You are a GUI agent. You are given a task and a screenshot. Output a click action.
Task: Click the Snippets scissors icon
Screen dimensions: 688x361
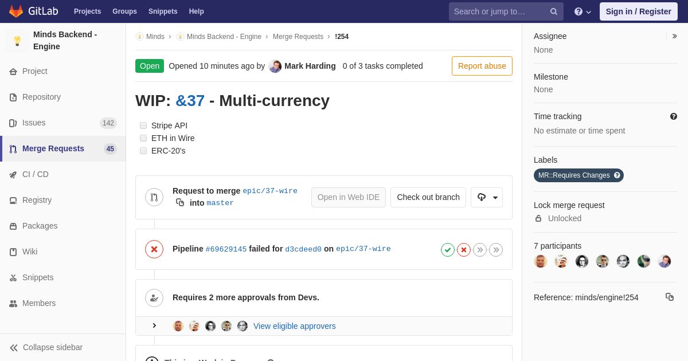tap(13, 277)
